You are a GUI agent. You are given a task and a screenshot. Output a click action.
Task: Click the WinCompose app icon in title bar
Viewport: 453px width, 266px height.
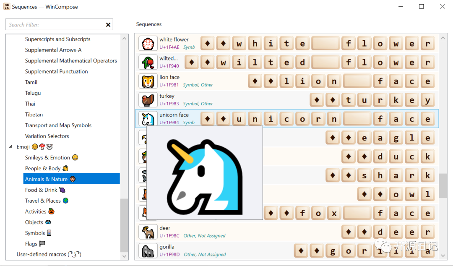coord(7,6)
